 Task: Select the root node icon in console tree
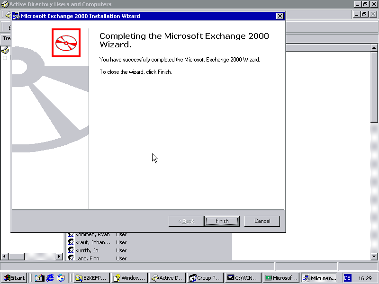pyautogui.click(x=5, y=50)
